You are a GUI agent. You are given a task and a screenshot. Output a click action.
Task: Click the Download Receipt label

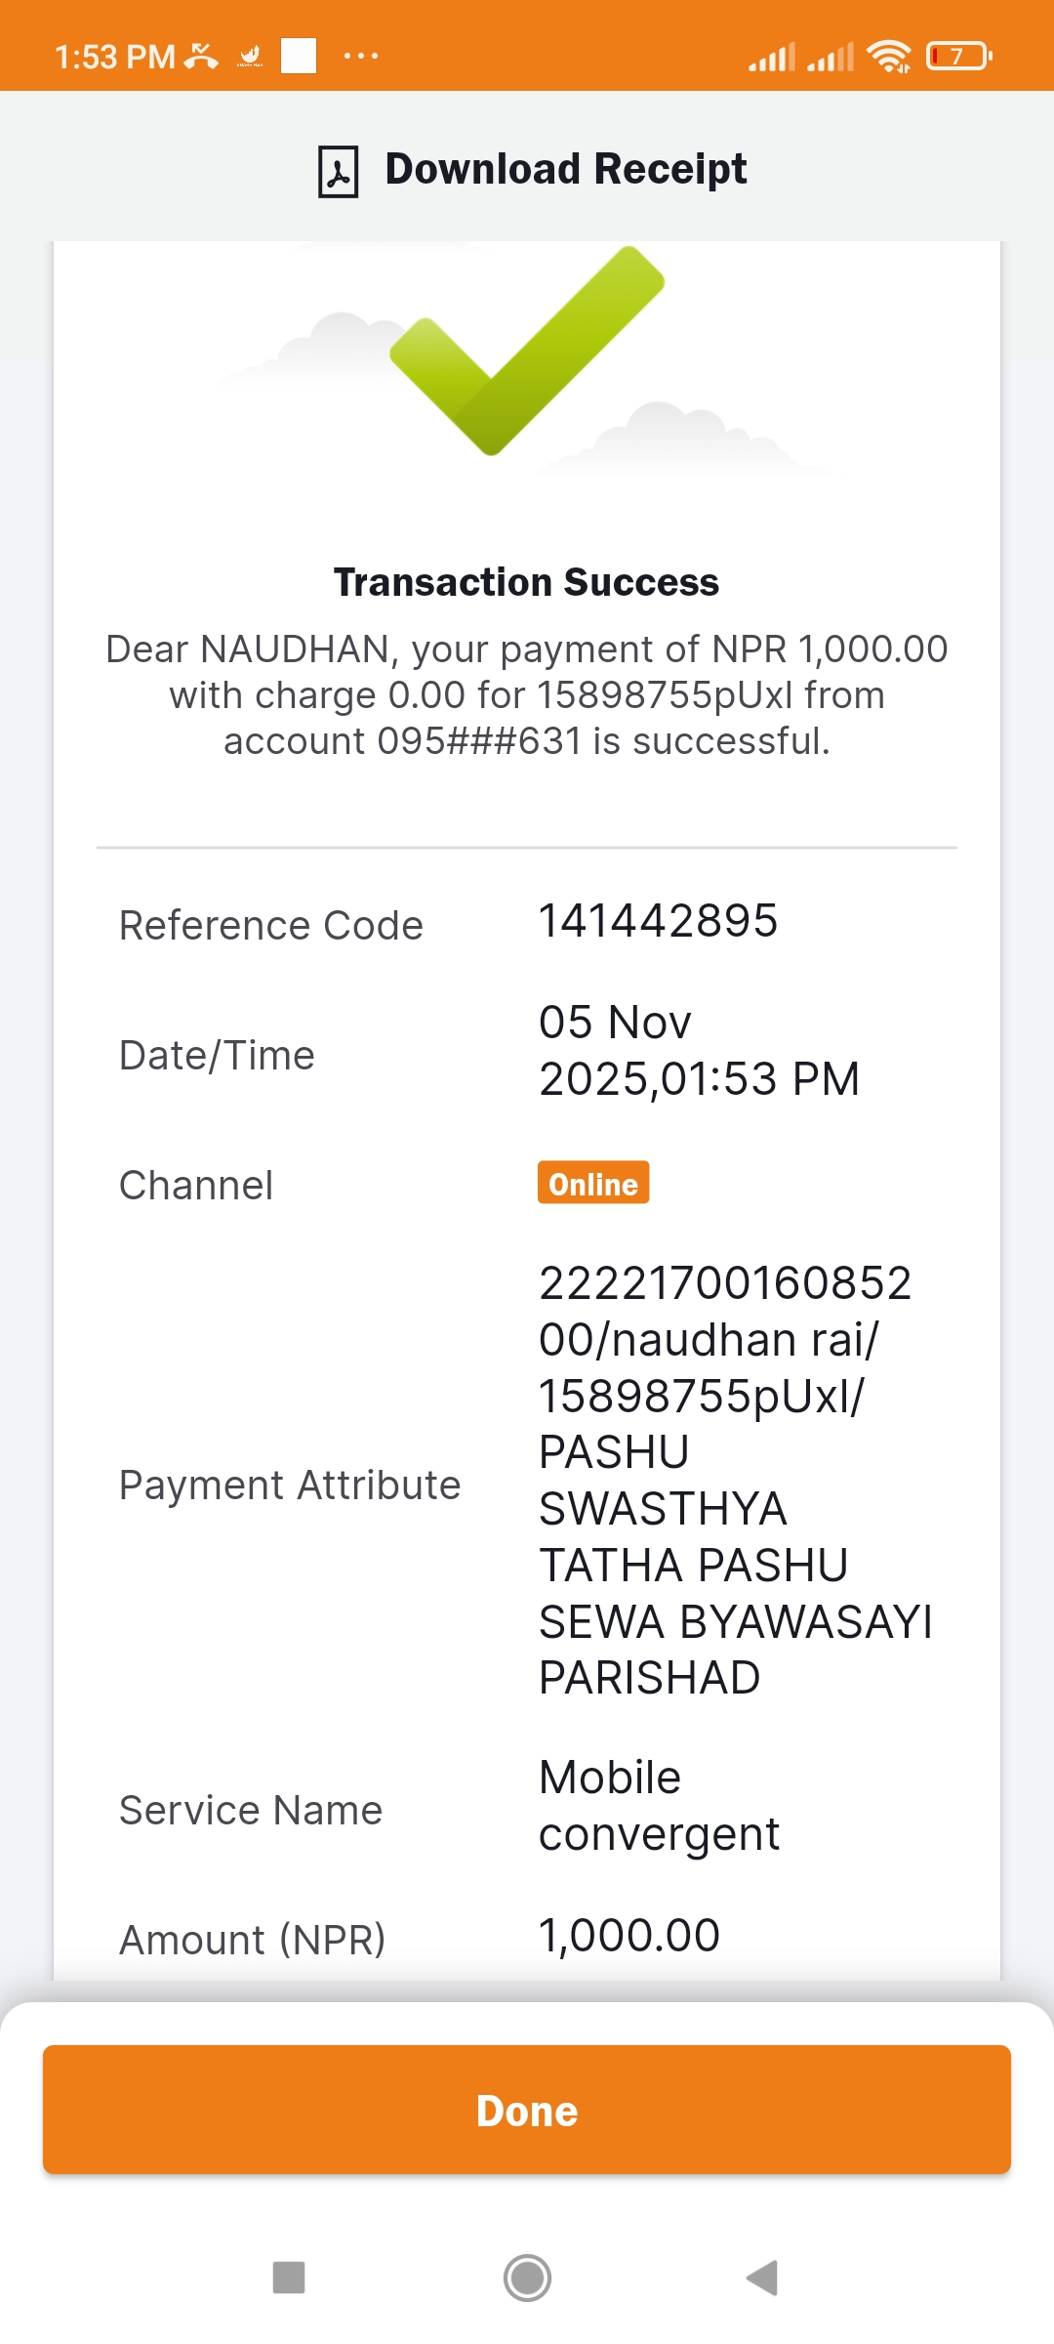566,169
